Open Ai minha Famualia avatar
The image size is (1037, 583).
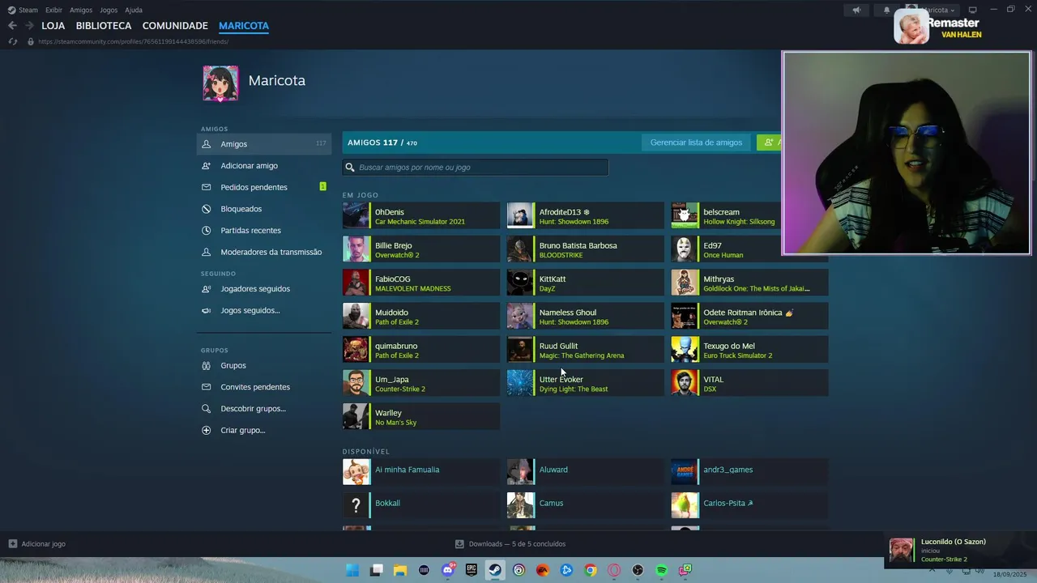(x=356, y=472)
